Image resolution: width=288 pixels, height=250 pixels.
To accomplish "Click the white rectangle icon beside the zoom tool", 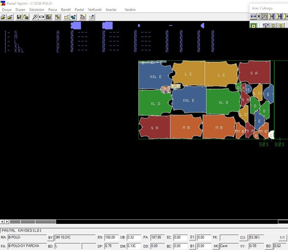I will (42, 17).
